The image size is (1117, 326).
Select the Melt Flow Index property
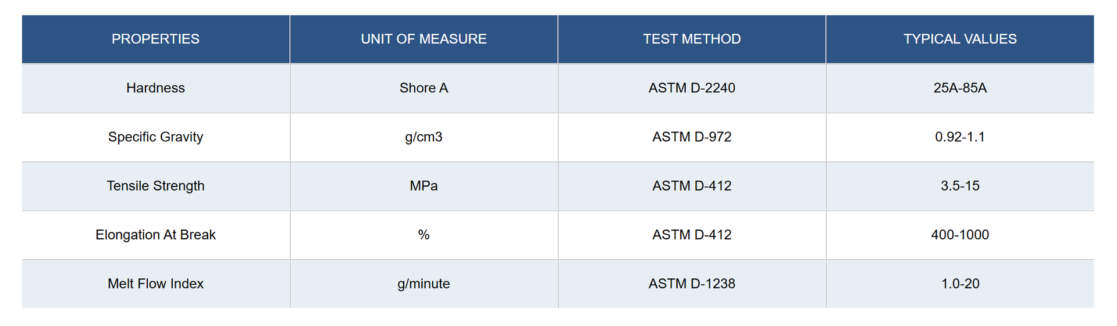(155, 284)
